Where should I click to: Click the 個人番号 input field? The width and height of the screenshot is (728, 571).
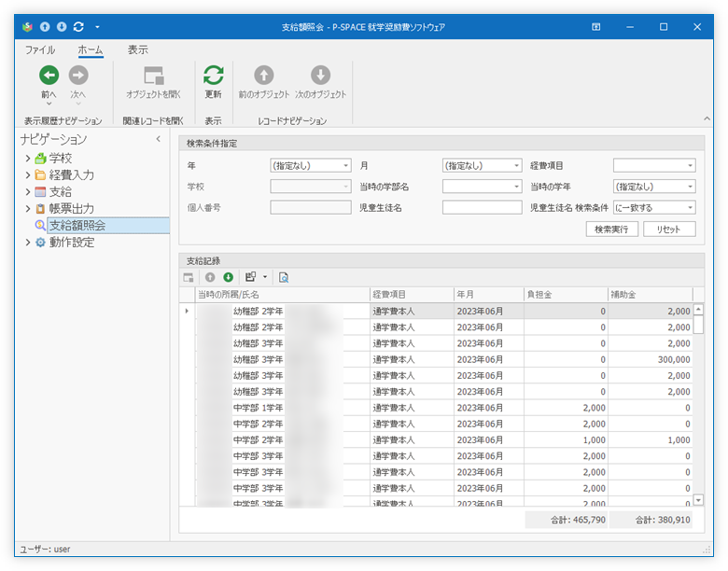(x=310, y=207)
